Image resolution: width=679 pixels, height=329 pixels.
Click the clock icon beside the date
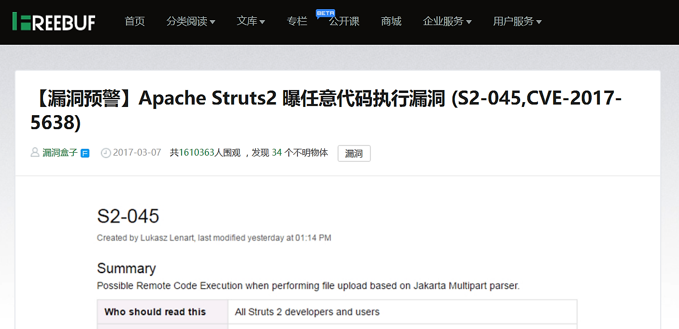click(106, 153)
